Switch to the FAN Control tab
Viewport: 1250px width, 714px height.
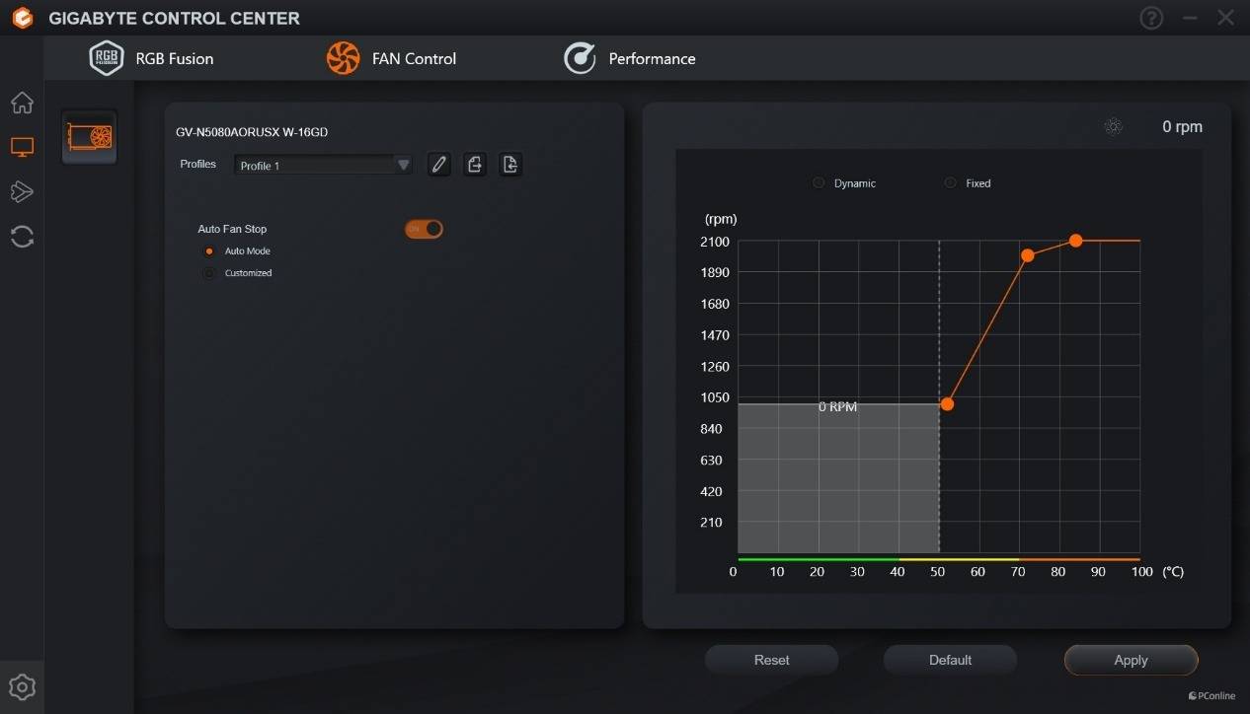click(x=392, y=58)
